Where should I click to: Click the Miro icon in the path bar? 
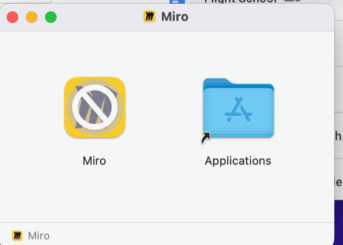[x=17, y=235]
